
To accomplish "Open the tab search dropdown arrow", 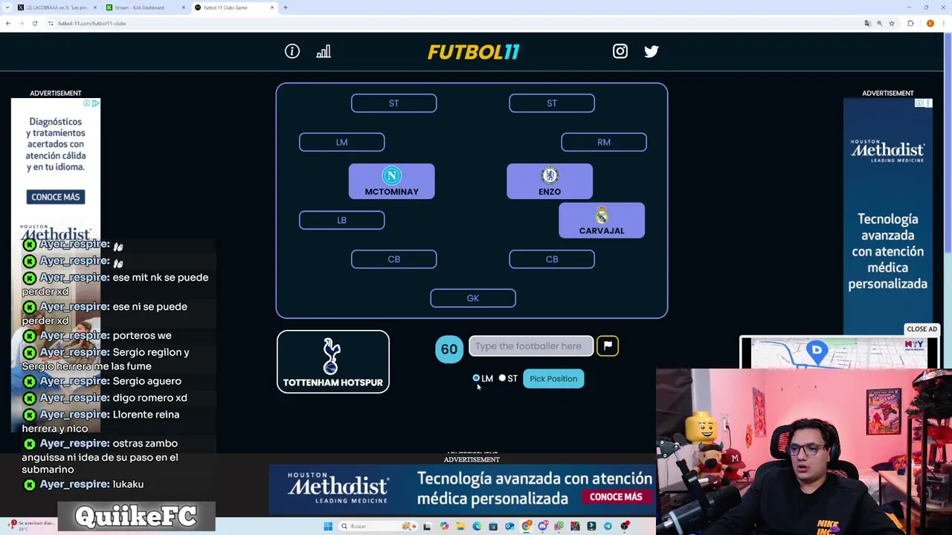I will (7, 7).
